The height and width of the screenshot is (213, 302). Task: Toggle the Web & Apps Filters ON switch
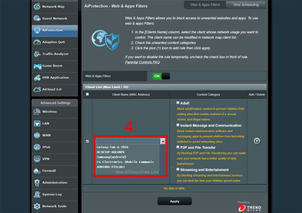tap(161, 76)
